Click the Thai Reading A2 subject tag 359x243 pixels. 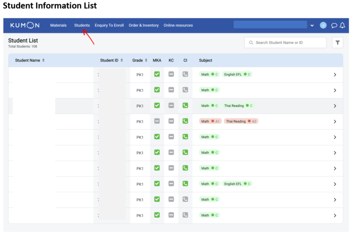241,121
